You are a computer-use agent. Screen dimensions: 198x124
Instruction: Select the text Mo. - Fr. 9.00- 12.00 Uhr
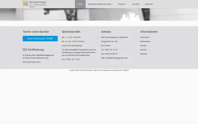[x=71, y=37]
